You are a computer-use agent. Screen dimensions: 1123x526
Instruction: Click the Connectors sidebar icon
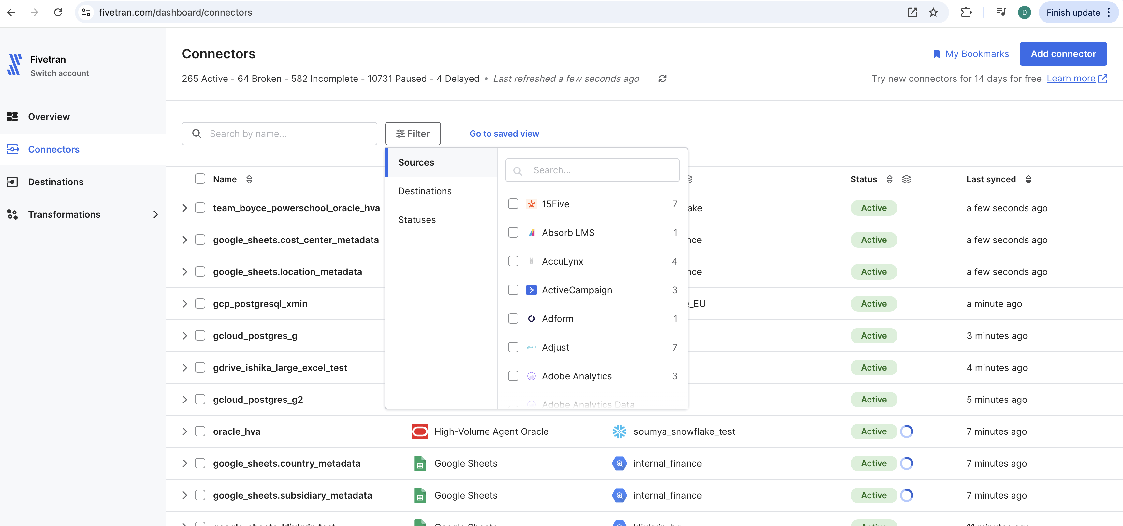tap(13, 150)
